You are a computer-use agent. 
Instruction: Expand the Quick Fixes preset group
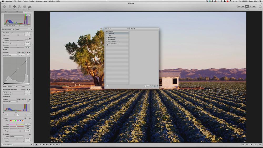click(107, 34)
